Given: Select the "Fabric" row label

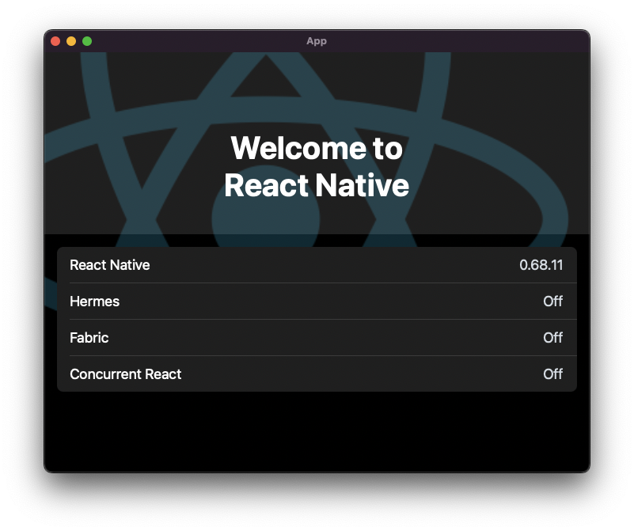Looking at the screenshot, I should (x=89, y=338).
